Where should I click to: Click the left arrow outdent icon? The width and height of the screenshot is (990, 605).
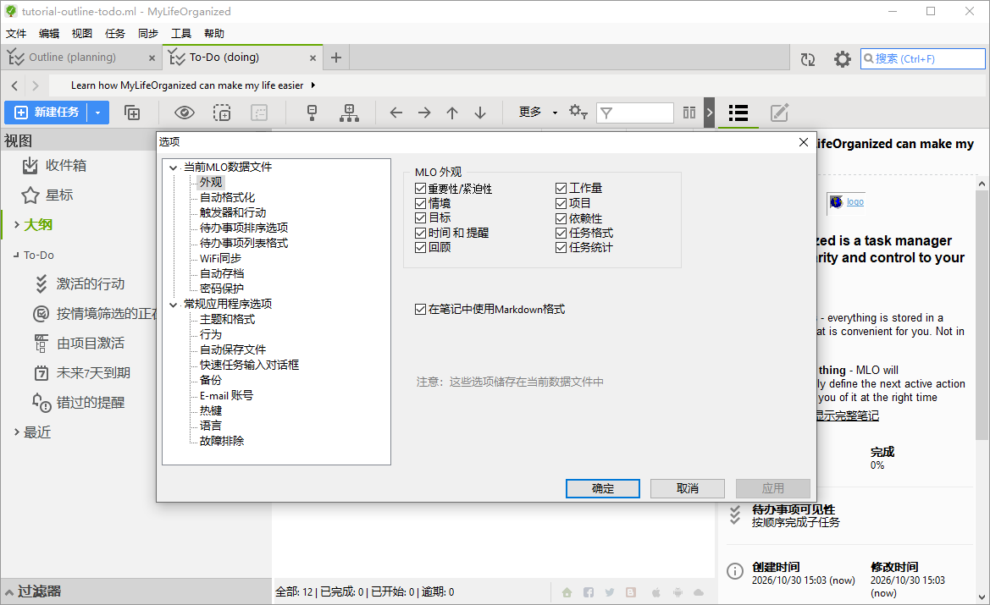[x=395, y=113]
